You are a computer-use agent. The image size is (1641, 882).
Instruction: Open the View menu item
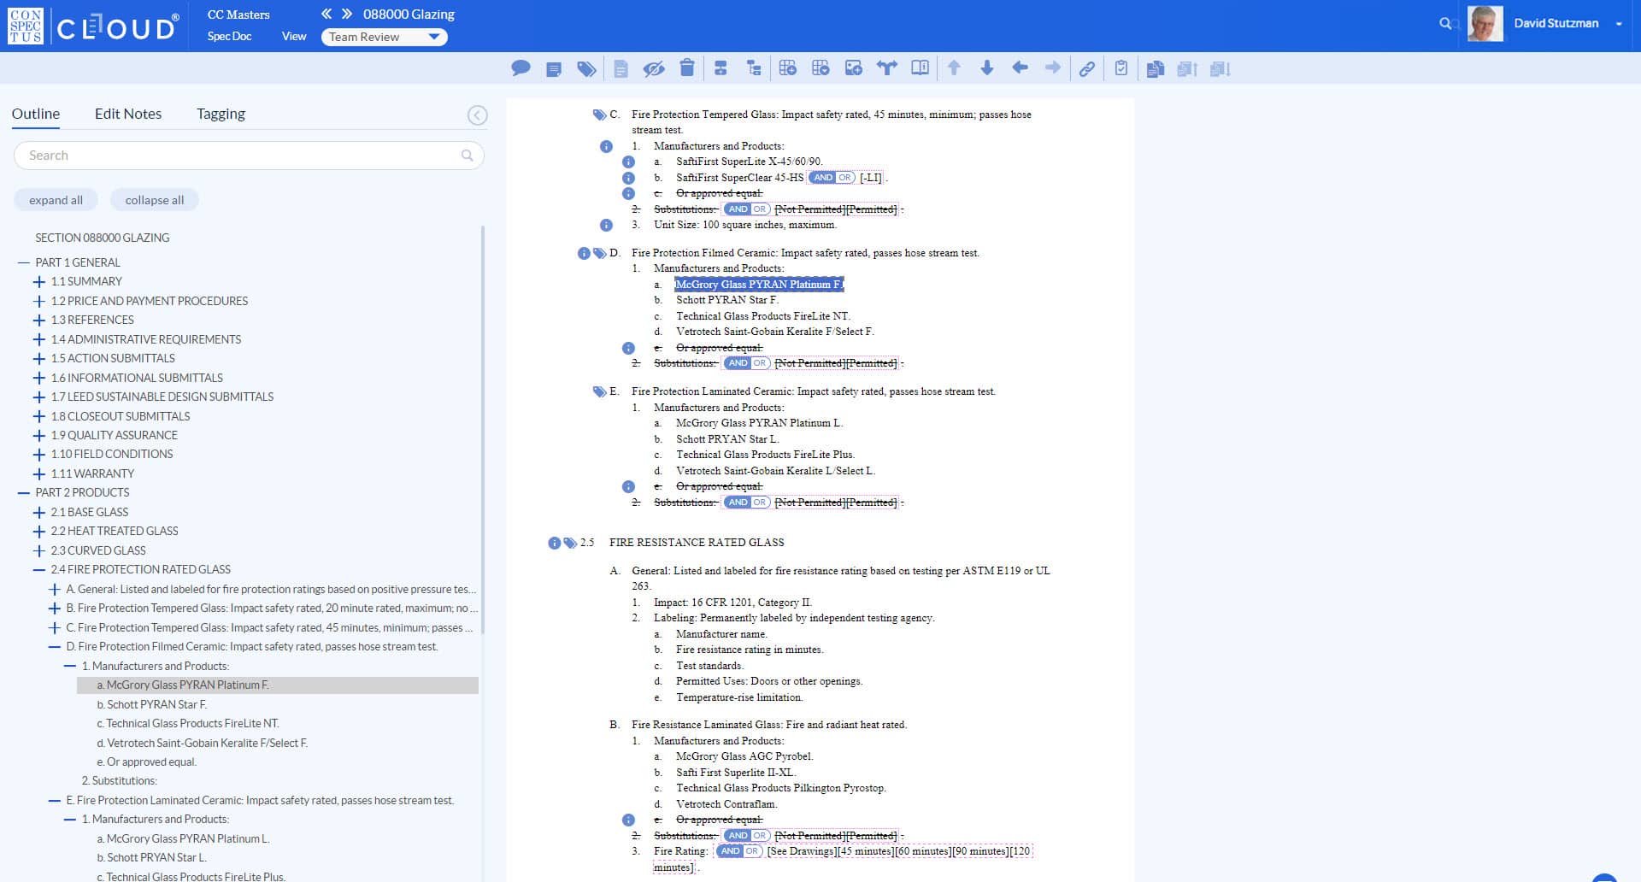[x=294, y=36]
